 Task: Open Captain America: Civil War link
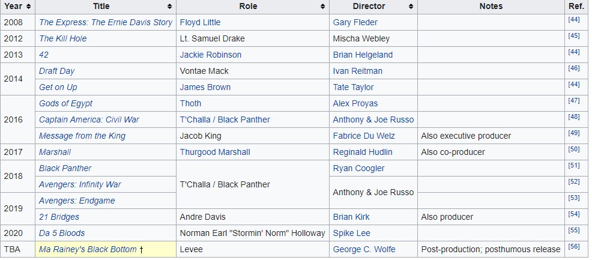89,119
